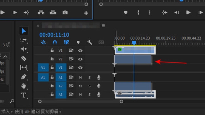205x115 pixels.
Task: Click Overwrite button in Source monitor
Action: tap(53, 12)
